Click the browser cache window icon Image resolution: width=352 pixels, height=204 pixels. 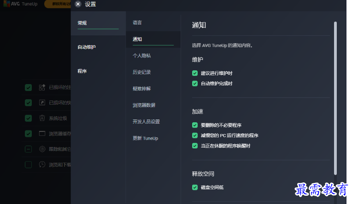(x=42, y=133)
